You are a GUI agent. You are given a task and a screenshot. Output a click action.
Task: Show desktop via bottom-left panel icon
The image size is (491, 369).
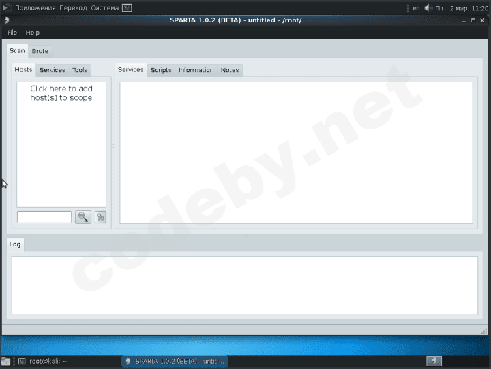click(5, 362)
